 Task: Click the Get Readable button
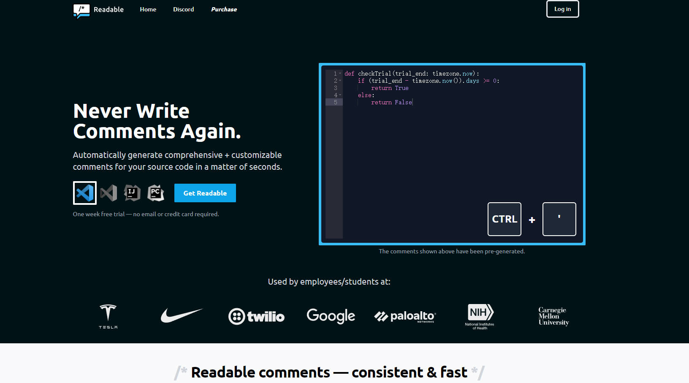coord(205,193)
